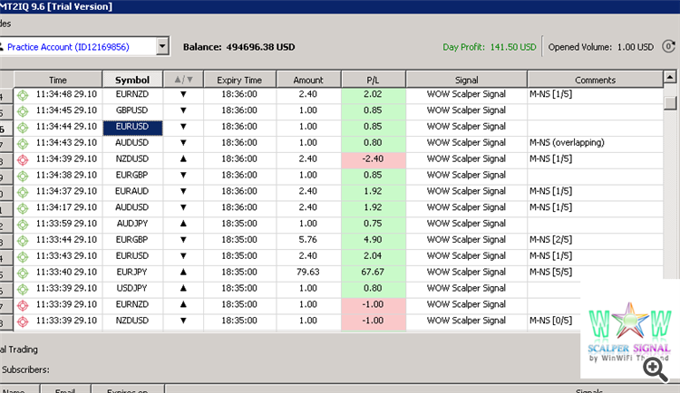Click the reset counter icon beside Opened Volume
Viewport: 680px width, 393px height.
tap(669, 46)
